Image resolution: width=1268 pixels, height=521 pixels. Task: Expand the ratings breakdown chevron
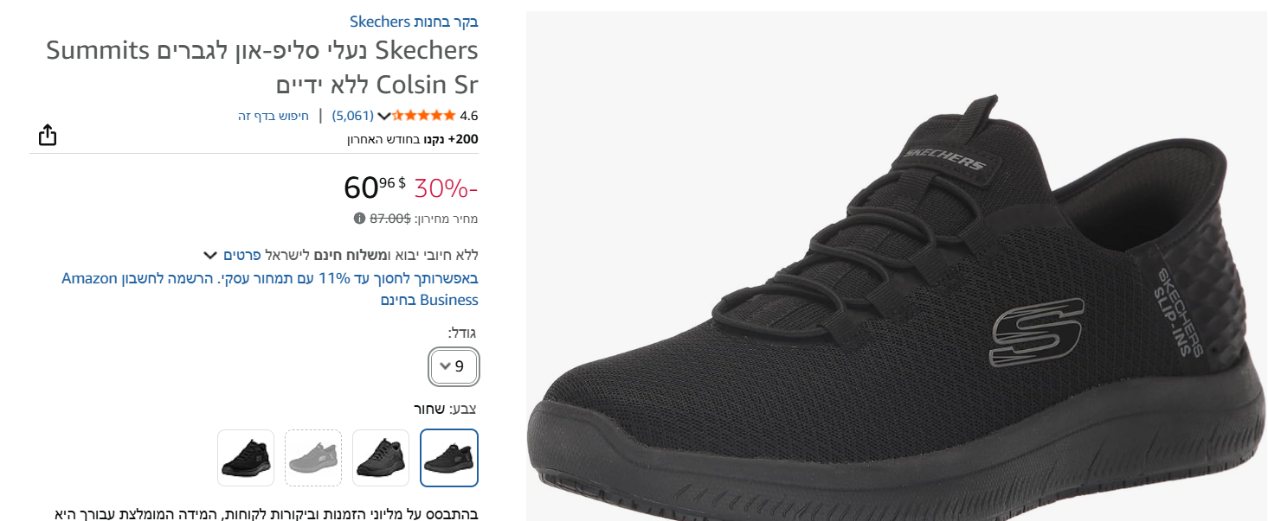pos(385,116)
